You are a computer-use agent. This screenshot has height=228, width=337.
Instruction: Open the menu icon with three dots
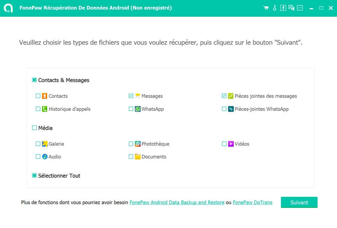point(300,8)
